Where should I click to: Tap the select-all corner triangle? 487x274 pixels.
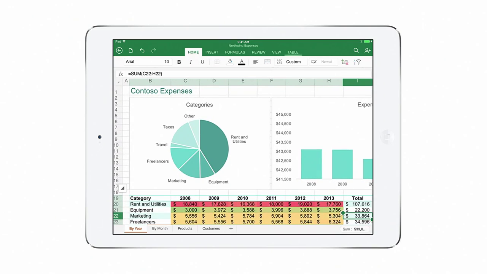coord(118,81)
